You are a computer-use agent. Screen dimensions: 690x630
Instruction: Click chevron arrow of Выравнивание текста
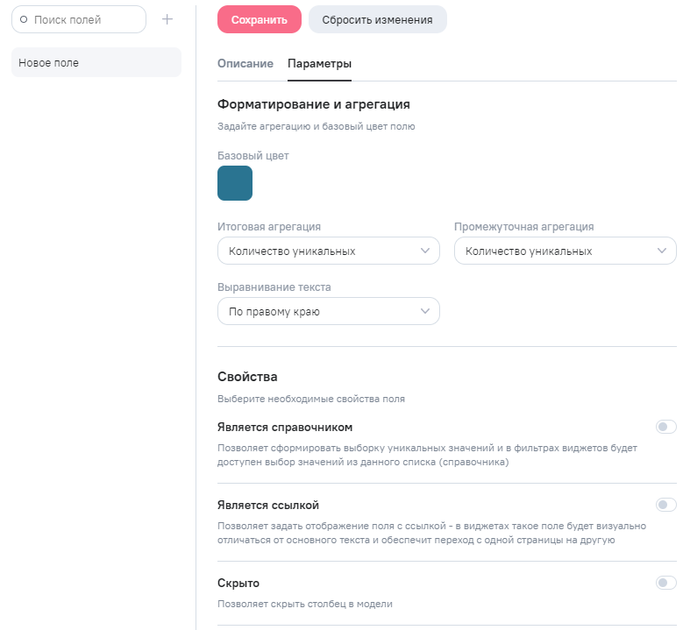(426, 311)
